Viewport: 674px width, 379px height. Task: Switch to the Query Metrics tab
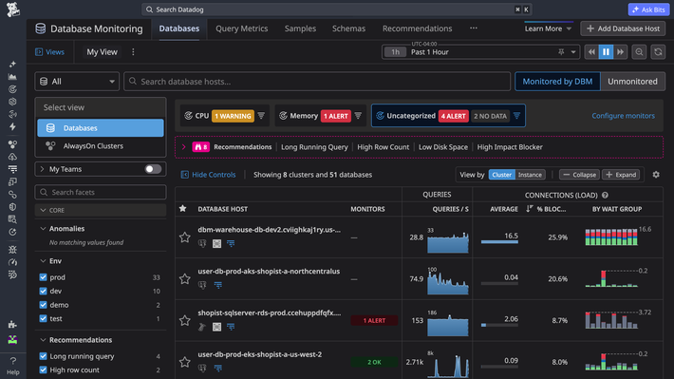(x=241, y=28)
